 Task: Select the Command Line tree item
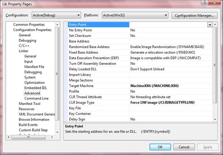(36, 98)
